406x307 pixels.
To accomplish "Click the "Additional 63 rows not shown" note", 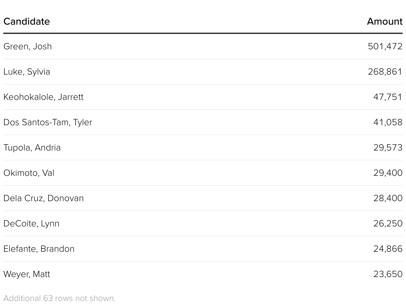I will pyautogui.click(x=60, y=298).
